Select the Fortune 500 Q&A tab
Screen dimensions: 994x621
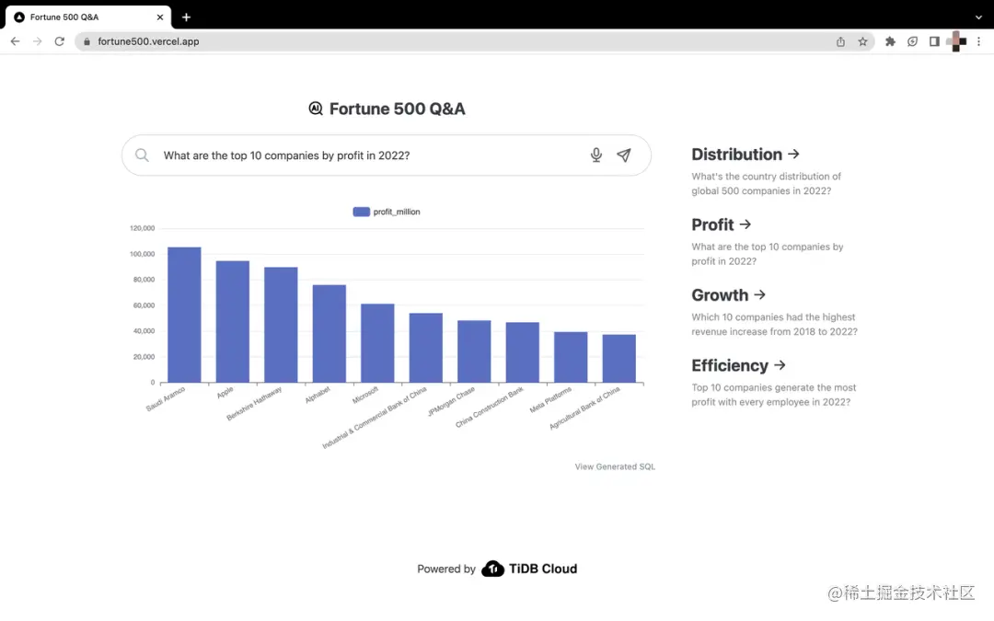(x=86, y=17)
